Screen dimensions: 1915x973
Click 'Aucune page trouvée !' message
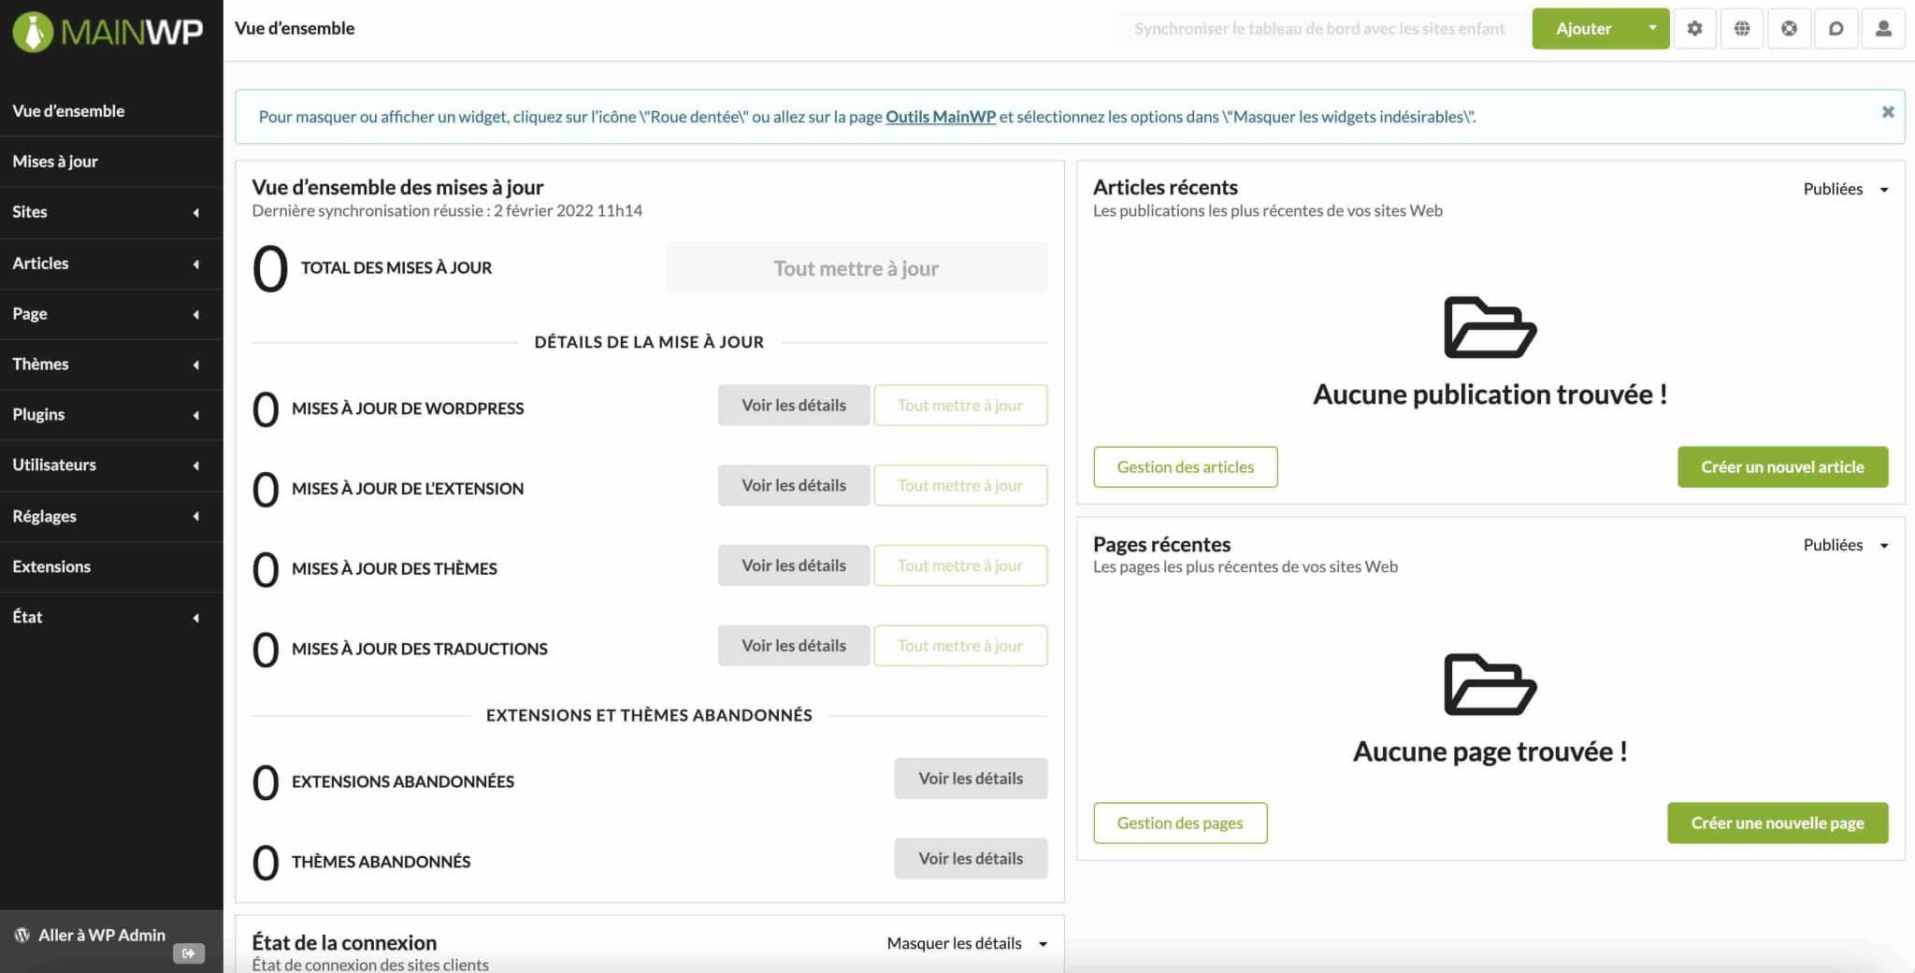pyautogui.click(x=1490, y=751)
